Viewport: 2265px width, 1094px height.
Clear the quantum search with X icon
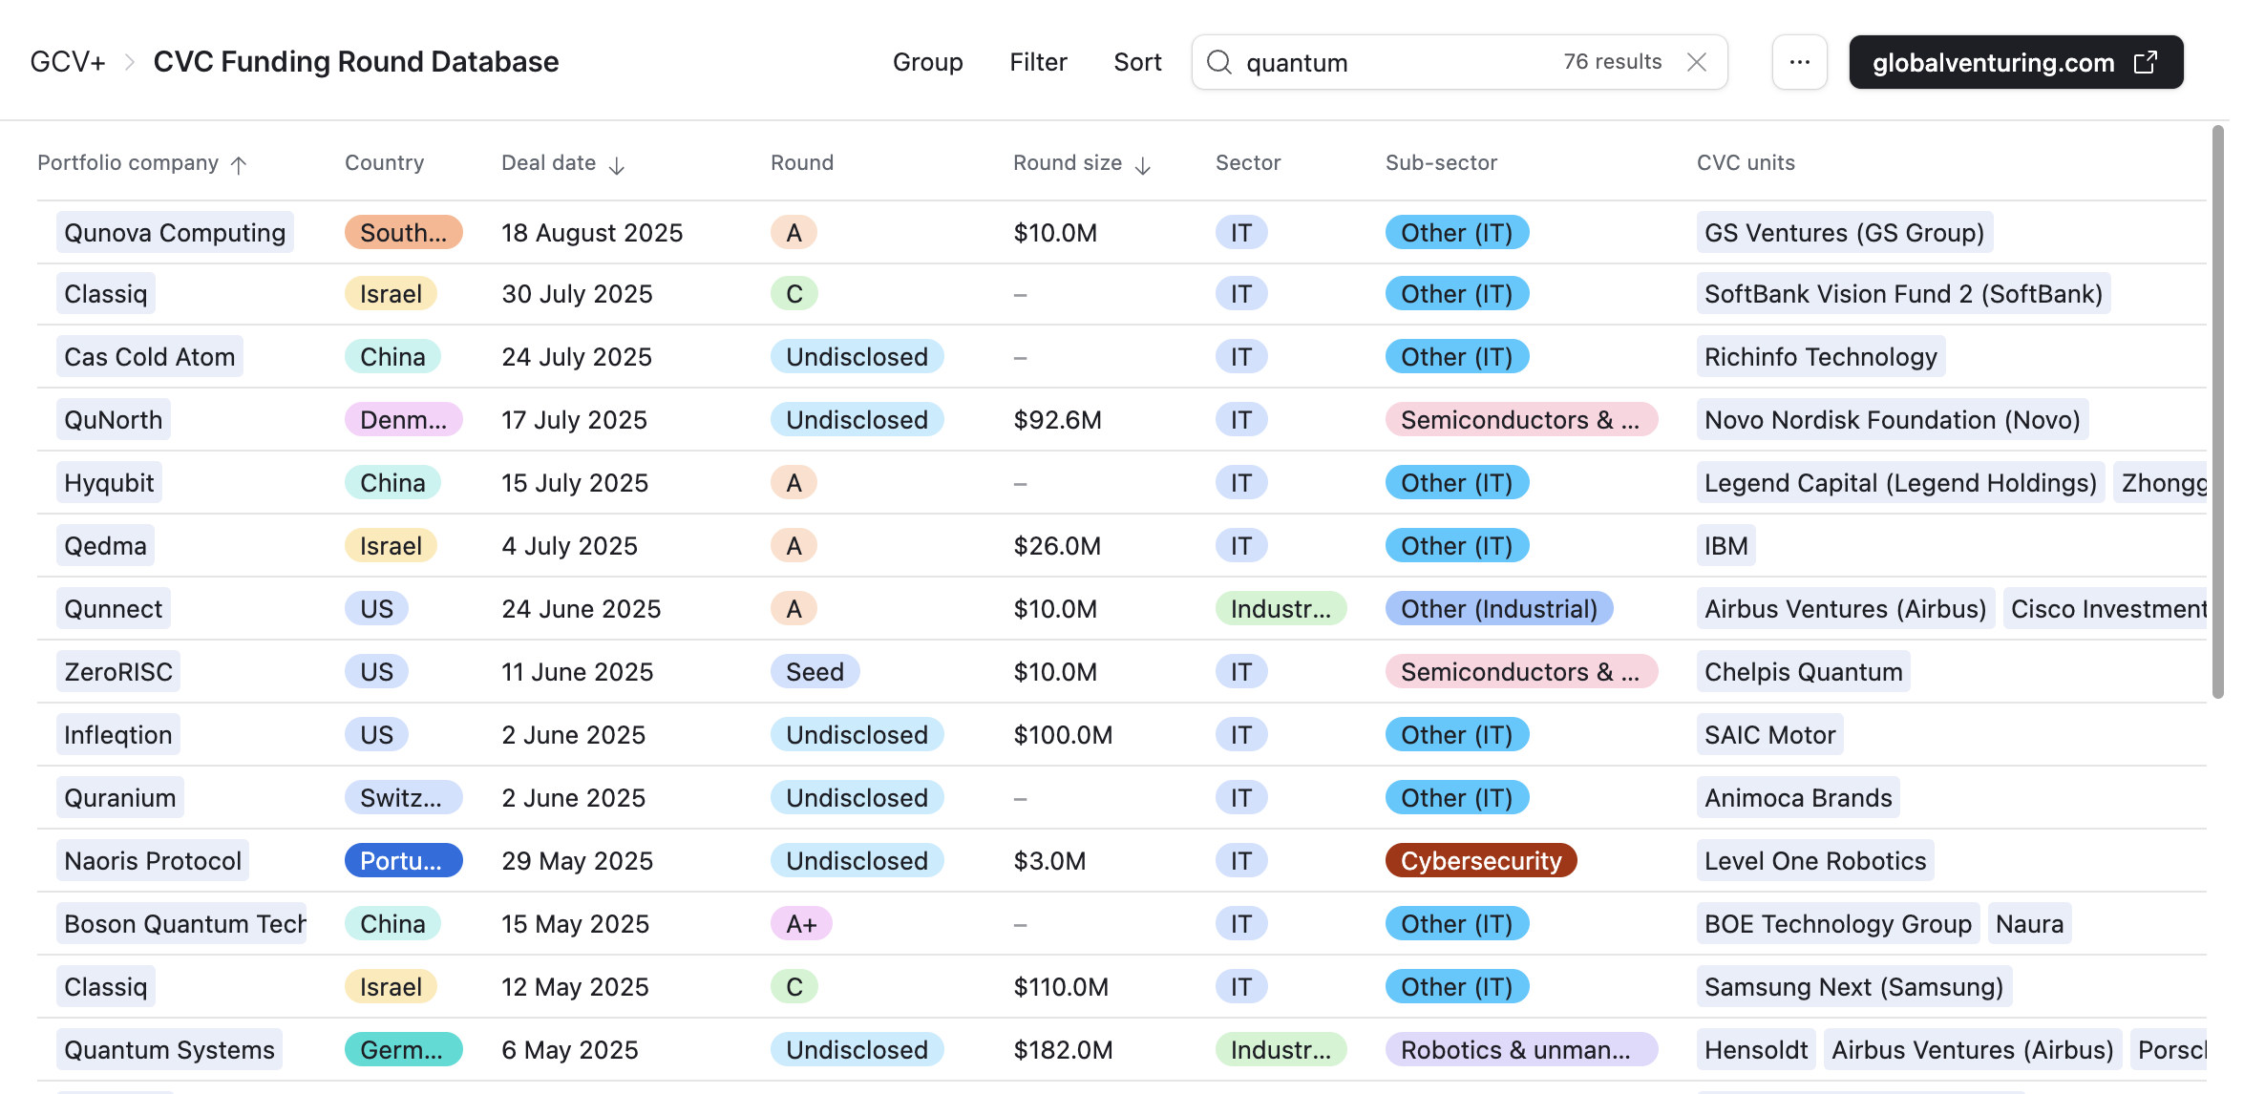pos(1696,62)
